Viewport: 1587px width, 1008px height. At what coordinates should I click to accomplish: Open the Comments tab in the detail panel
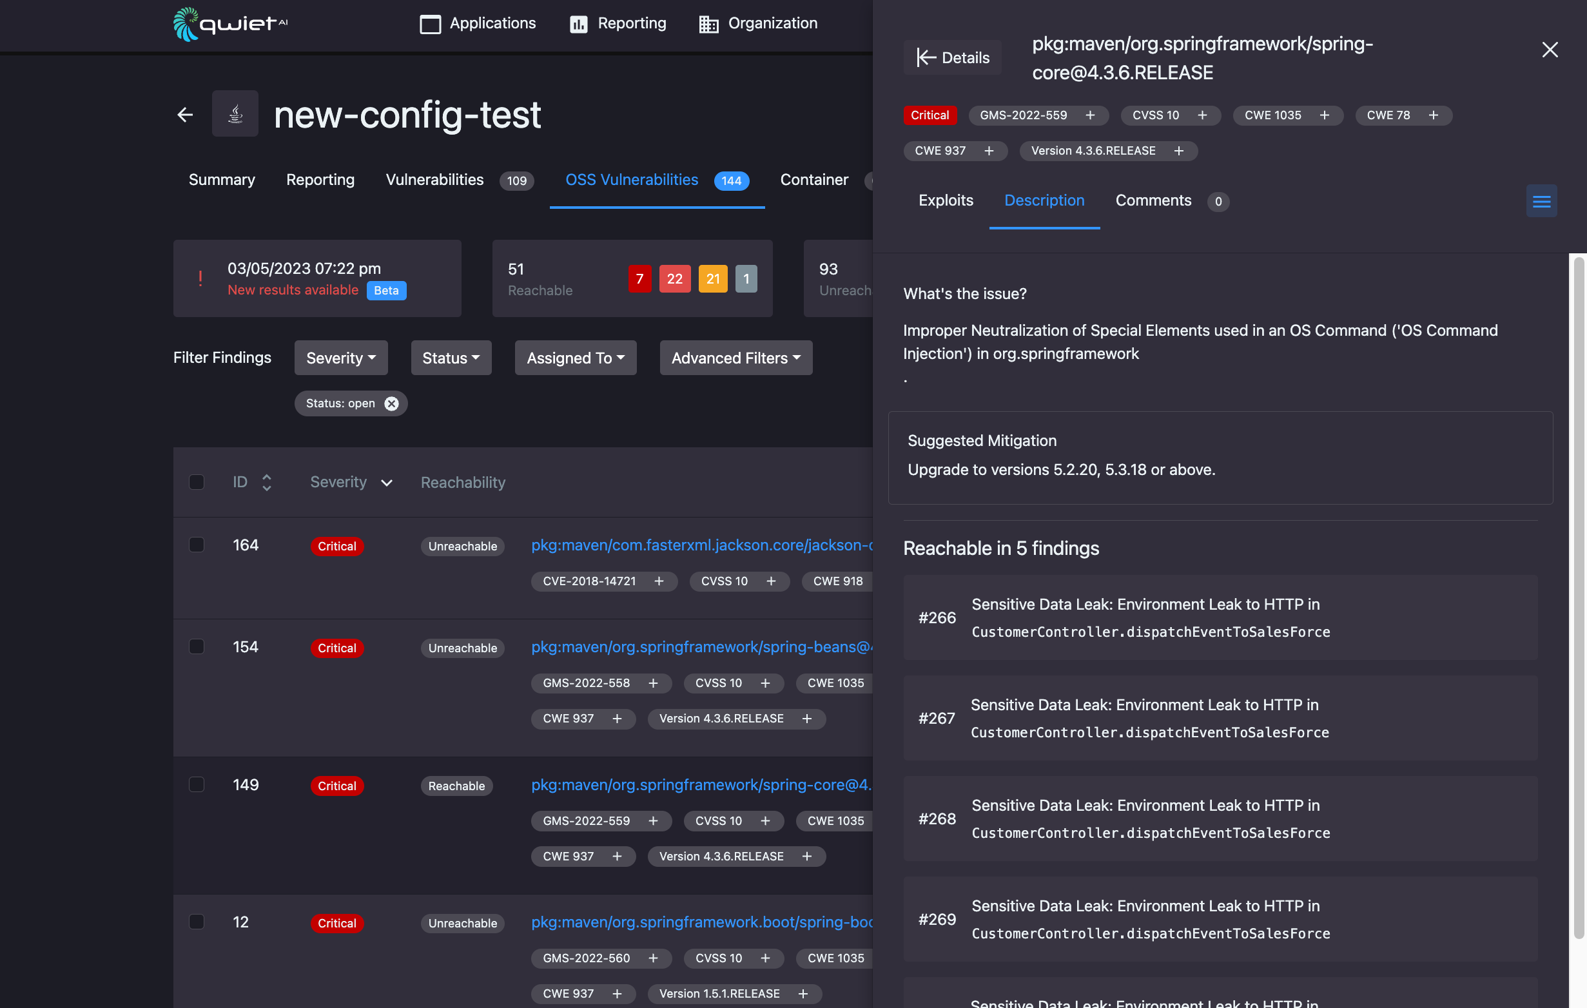pyautogui.click(x=1172, y=201)
